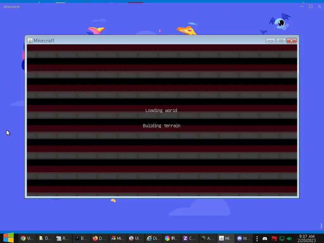This screenshot has height=243, width=324.
Task: Close the Discord window
Action: pyautogui.click(x=320, y=6)
